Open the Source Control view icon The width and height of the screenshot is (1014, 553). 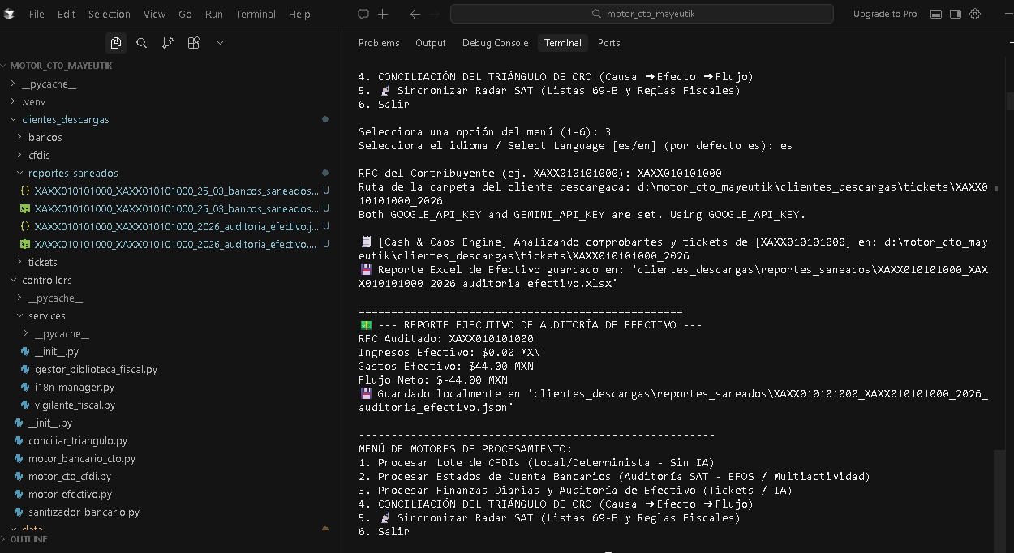pyautogui.click(x=167, y=43)
